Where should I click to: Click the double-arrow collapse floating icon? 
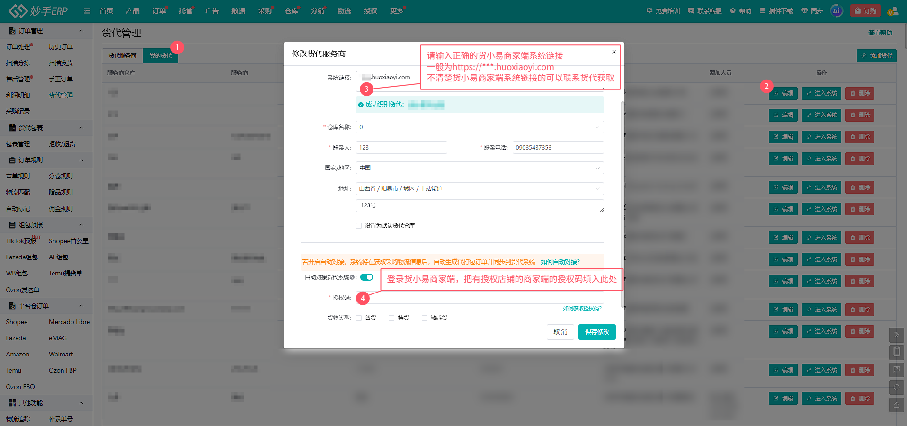coord(897,335)
